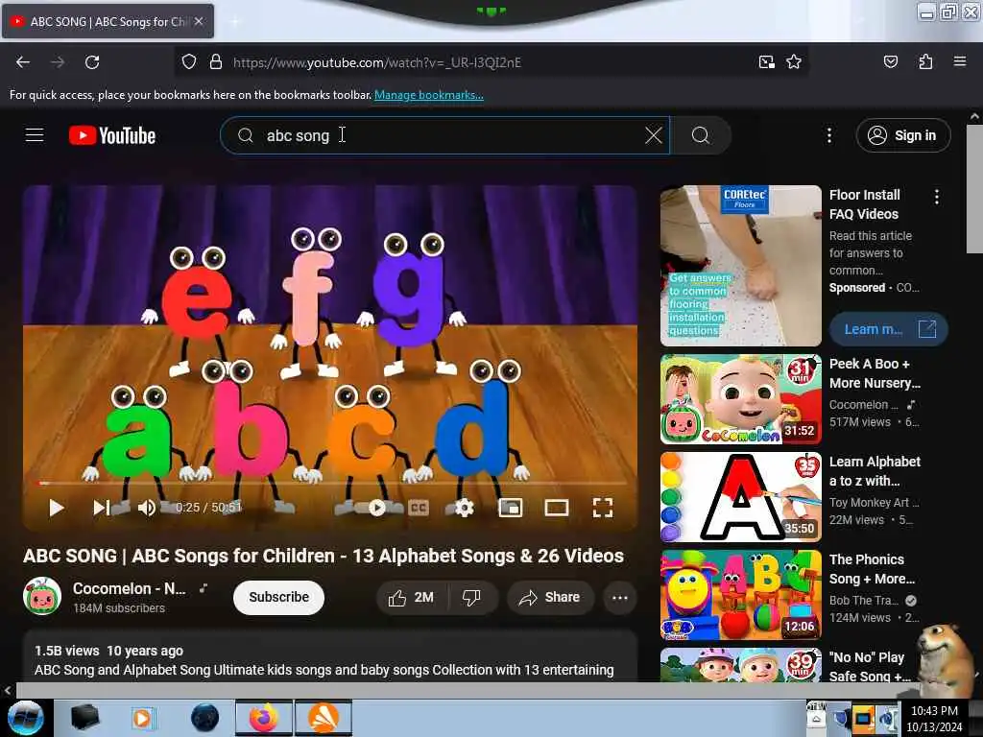Open Learn Alphabet a to z video thumbnail
The width and height of the screenshot is (983, 737).
click(740, 497)
